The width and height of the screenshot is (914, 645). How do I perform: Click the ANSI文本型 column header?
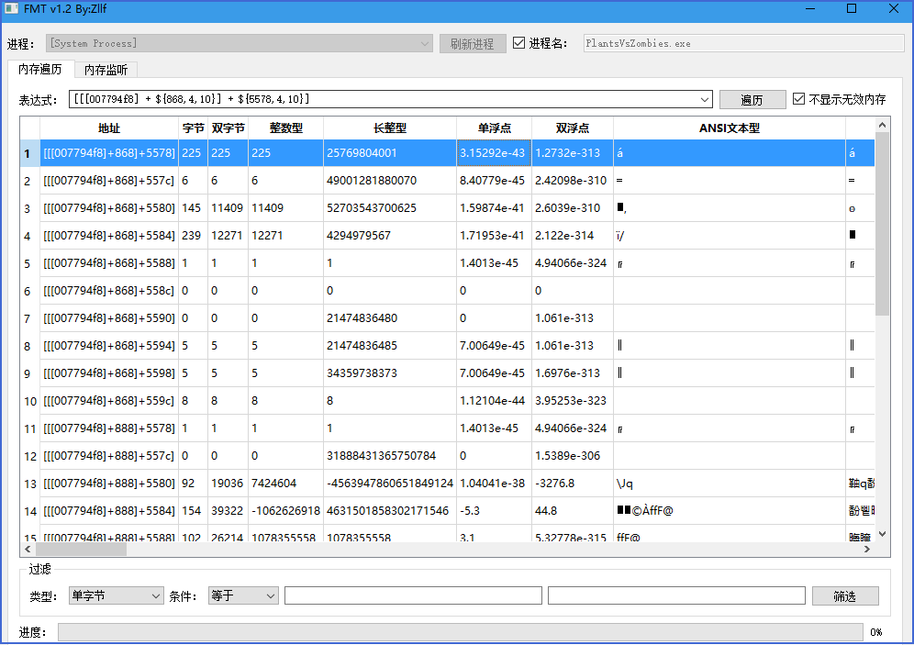730,128
